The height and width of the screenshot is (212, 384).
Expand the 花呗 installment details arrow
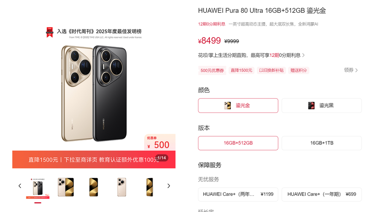pos(304,55)
